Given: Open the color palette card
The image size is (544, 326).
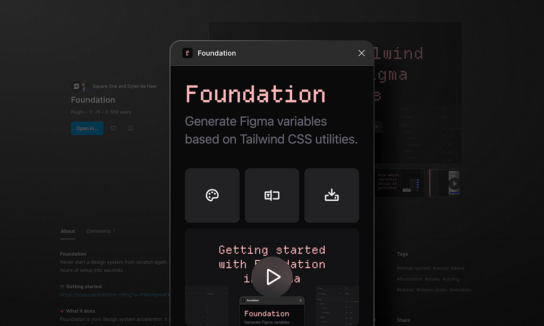Looking at the screenshot, I should [212, 195].
